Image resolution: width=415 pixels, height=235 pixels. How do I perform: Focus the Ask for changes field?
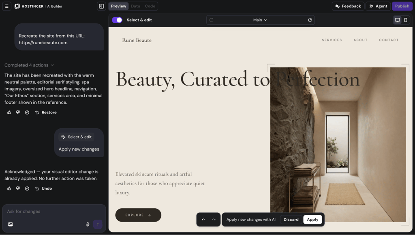point(54,211)
